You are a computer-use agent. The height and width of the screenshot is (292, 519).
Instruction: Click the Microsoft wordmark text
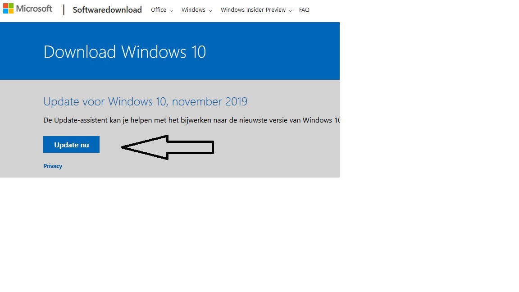pyautogui.click(x=34, y=9)
